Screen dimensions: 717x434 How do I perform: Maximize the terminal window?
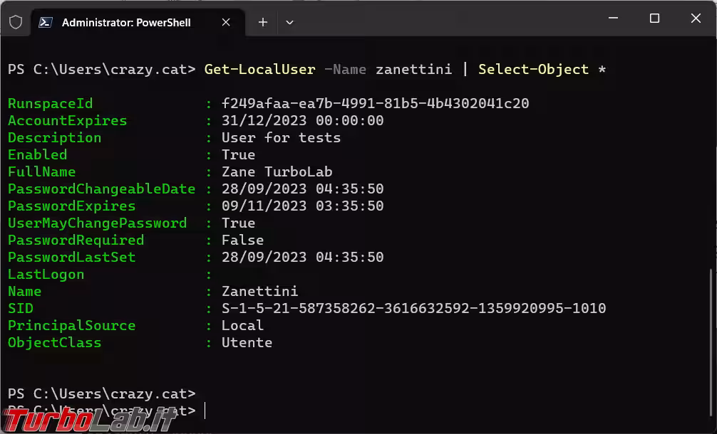pyautogui.click(x=654, y=19)
